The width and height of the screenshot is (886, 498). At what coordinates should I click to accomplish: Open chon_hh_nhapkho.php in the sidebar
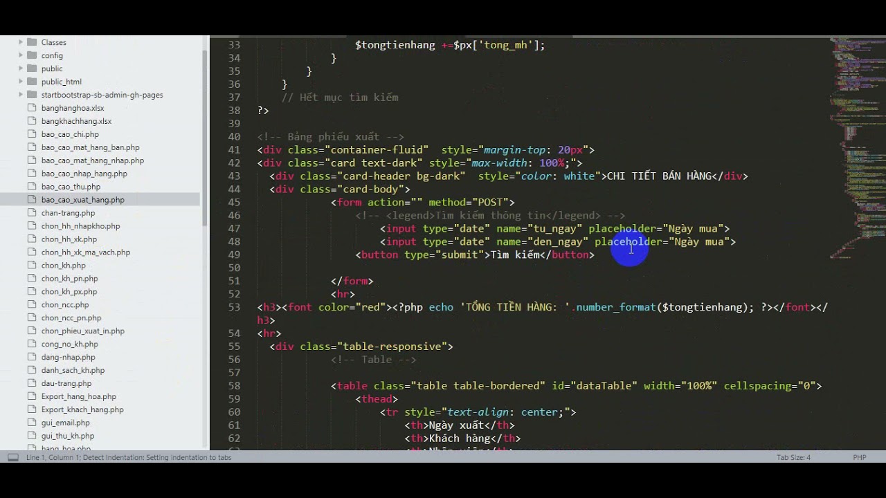click(x=80, y=226)
